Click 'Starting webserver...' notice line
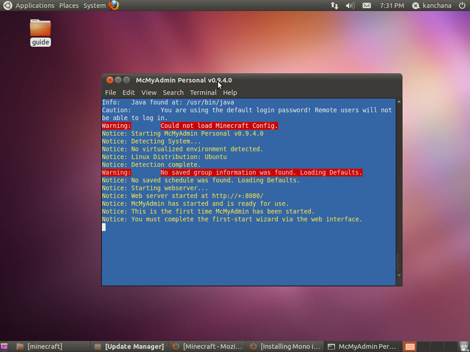 pos(170,188)
